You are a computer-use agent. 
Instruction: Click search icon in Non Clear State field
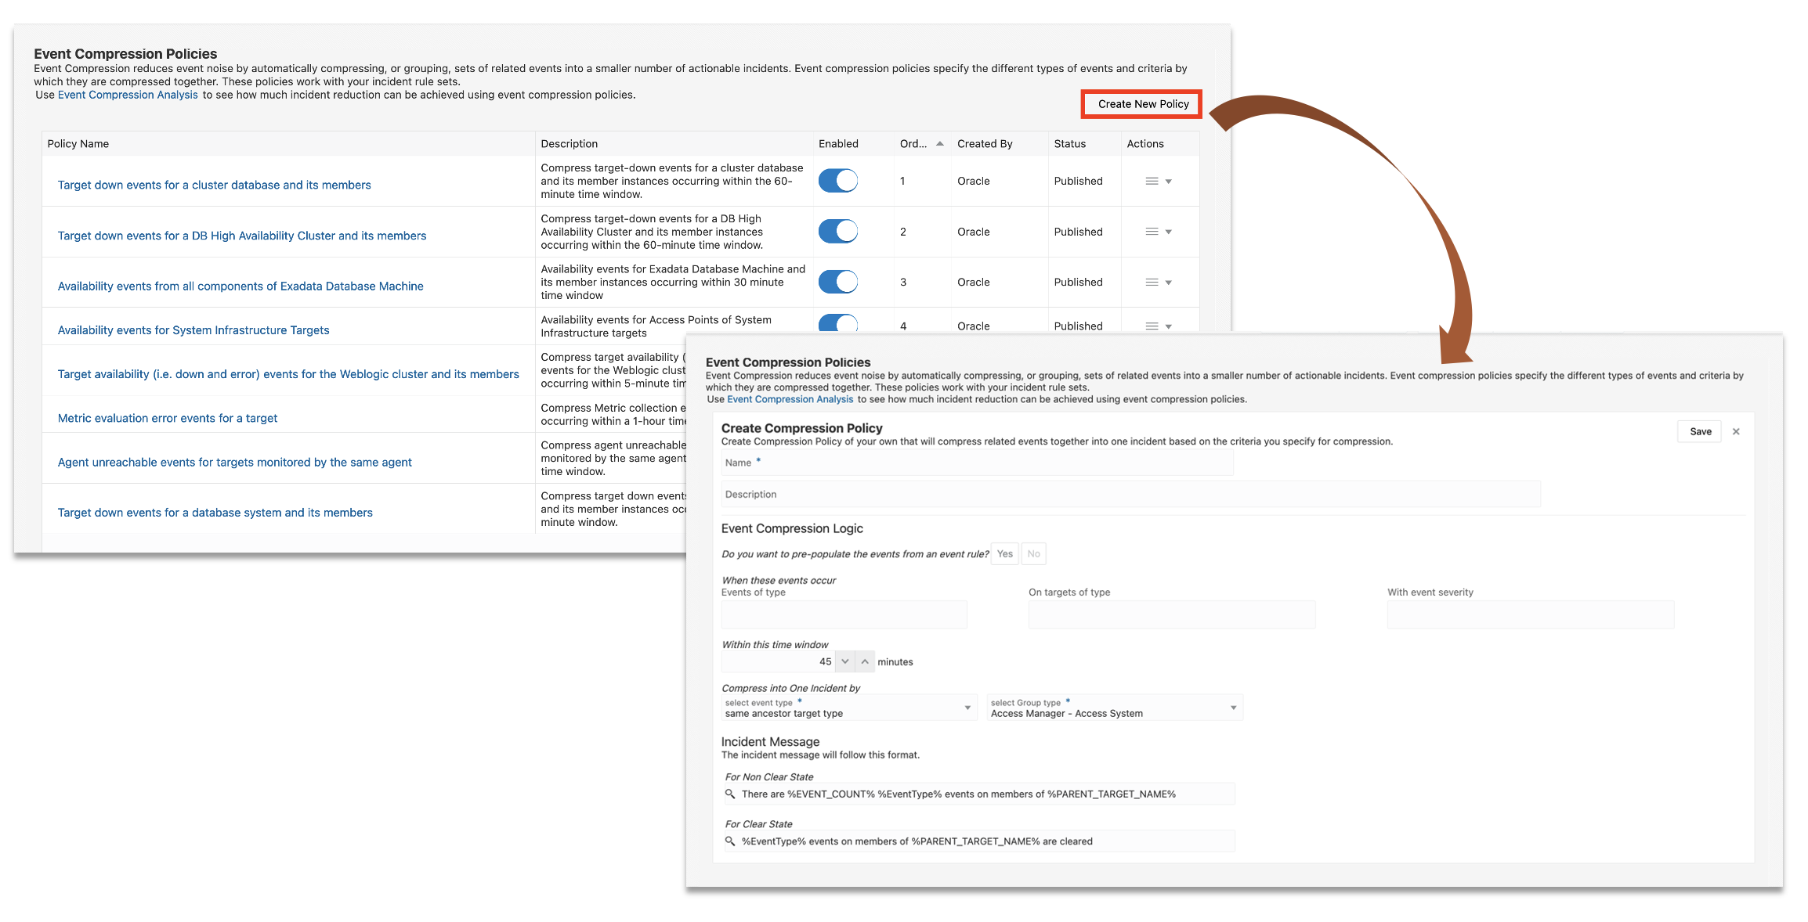pyautogui.click(x=730, y=794)
